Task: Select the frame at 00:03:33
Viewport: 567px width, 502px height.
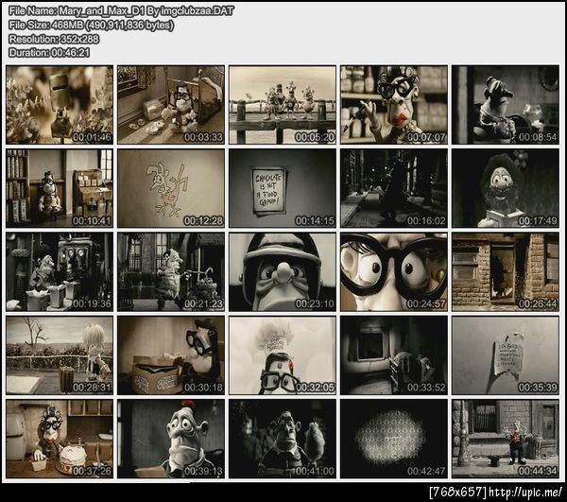Action: 171,105
